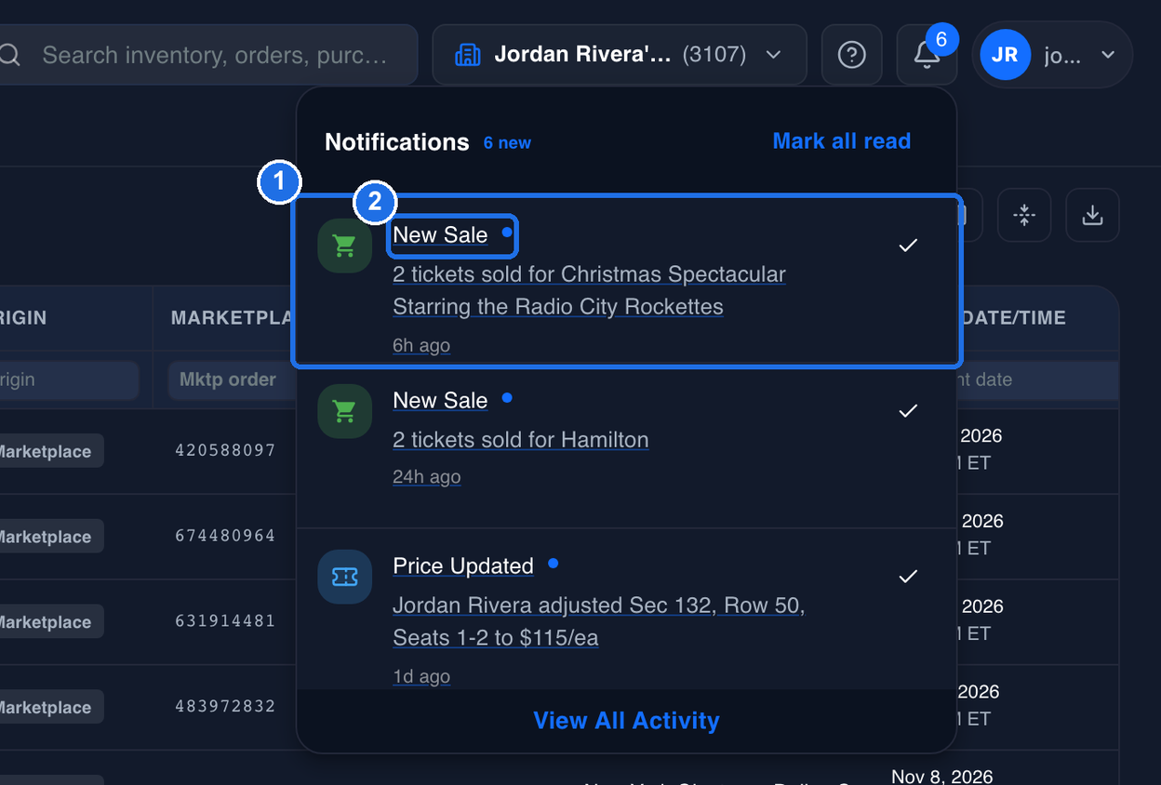Click the collapse rows icon button
This screenshot has width=1161, height=785.
pos(1024,216)
